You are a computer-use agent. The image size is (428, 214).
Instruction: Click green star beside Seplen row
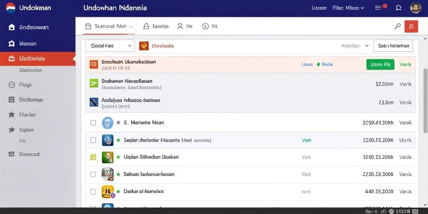118,140
